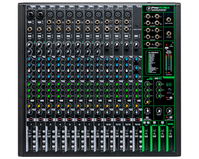Click the channel 1 Gain knob
Viewport: 199px width, 159px height.
coord(29,45)
